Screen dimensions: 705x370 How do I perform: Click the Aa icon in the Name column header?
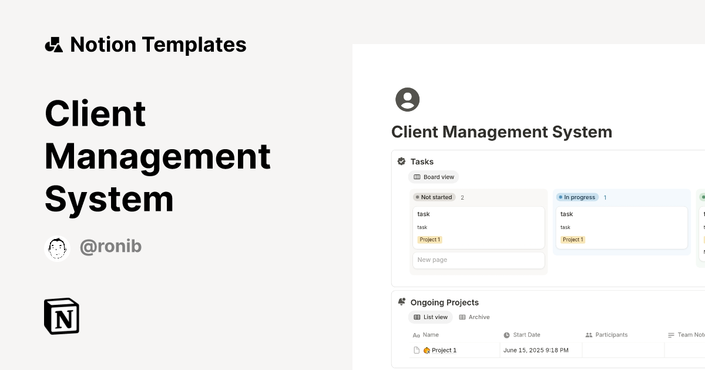[415, 335]
